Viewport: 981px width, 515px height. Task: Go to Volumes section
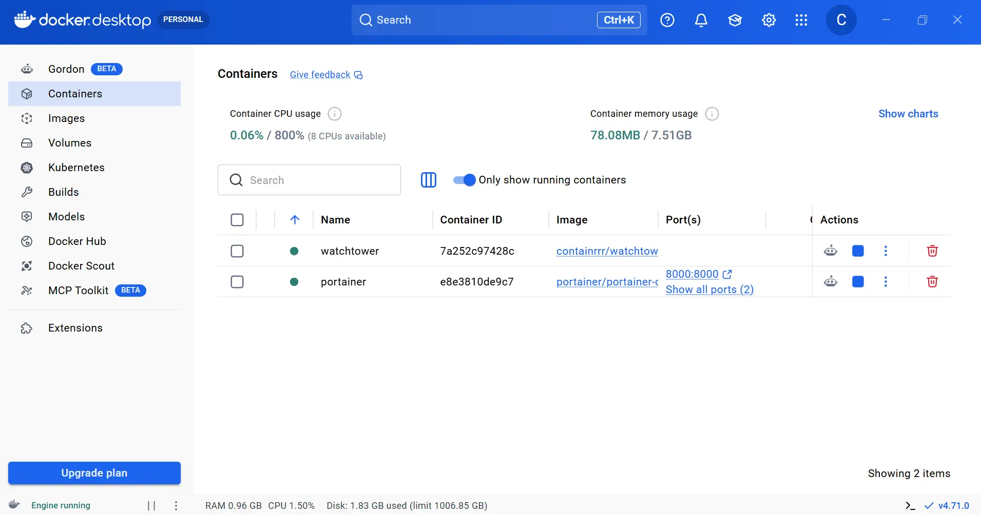pos(94,143)
